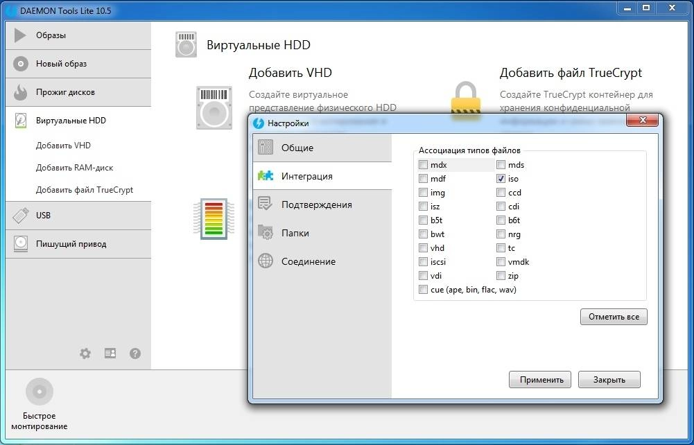Uncheck the iso file association
694x445 pixels.
501,179
